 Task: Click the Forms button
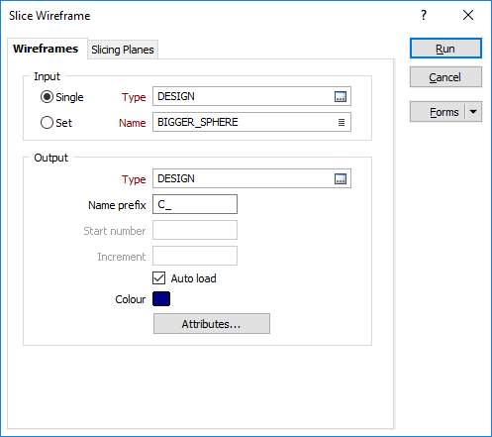[x=438, y=112]
